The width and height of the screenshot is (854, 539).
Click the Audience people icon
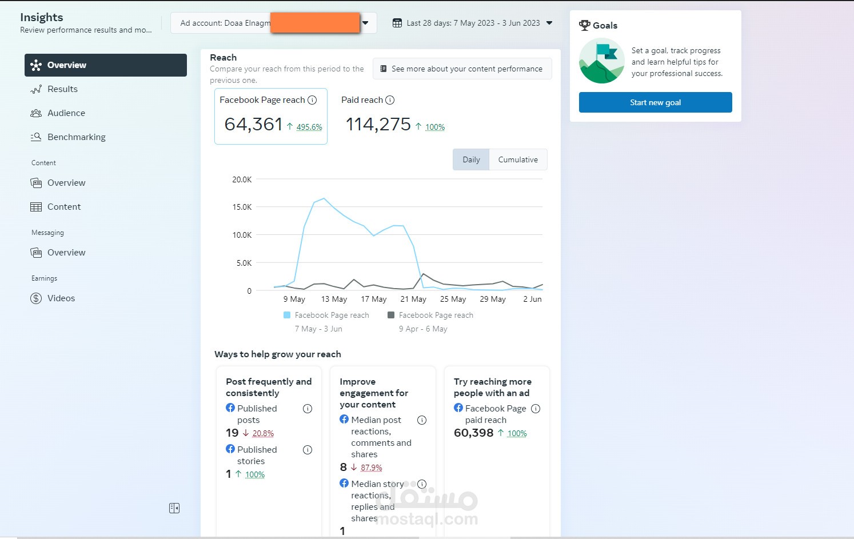[x=36, y=113]
